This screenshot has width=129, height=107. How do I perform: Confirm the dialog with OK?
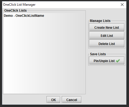tap(53, 100)
